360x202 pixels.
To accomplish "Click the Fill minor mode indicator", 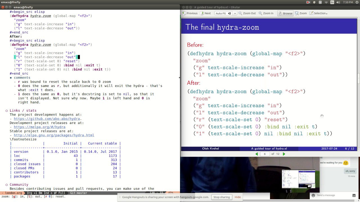I will (62, 193).
